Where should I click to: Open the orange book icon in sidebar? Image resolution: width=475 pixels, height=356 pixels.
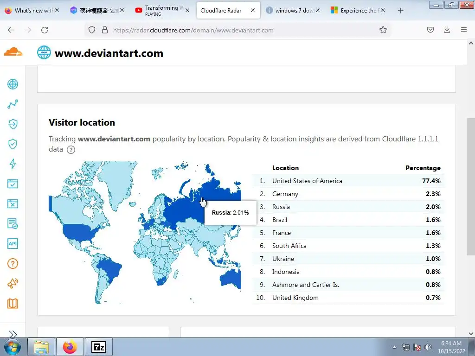pos(13,303)
